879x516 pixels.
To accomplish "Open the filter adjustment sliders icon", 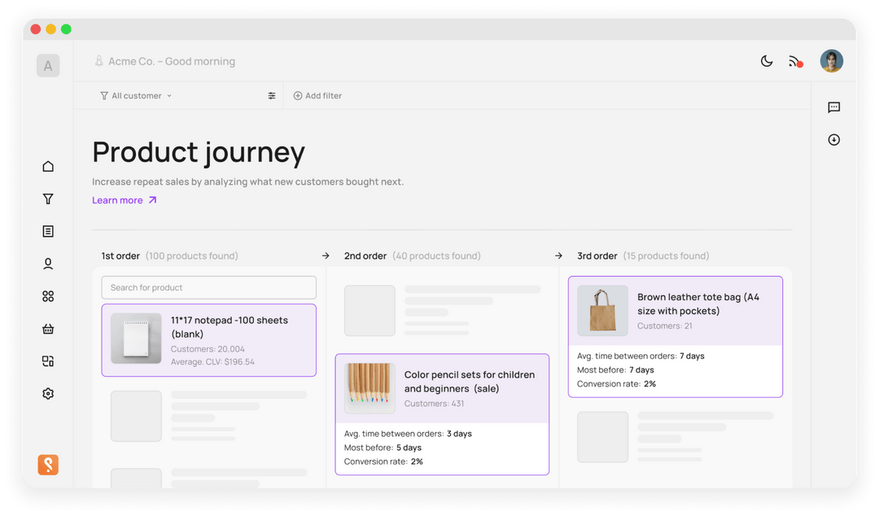I will (x=272, y=96).
